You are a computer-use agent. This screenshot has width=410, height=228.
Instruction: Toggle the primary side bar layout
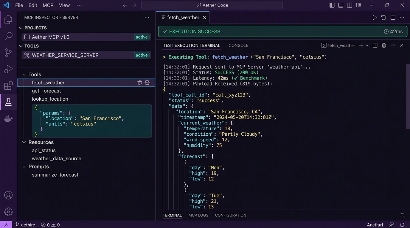tap(332, 5)
